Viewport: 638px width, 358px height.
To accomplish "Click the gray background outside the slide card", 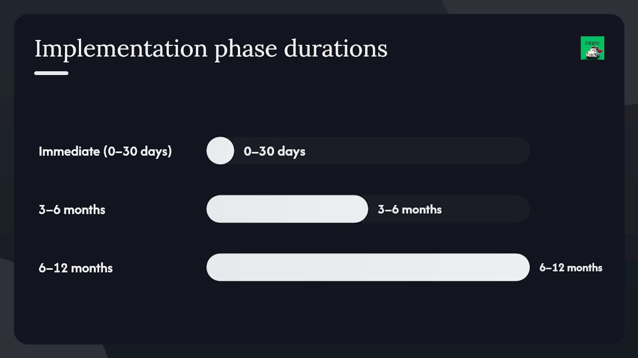I will tap(631, 199).
